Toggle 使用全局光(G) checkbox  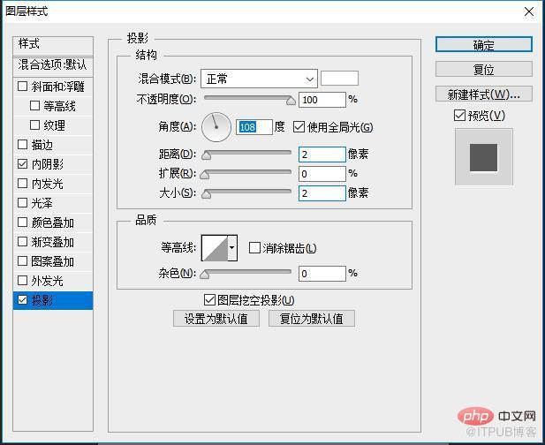tap(299, 127)
